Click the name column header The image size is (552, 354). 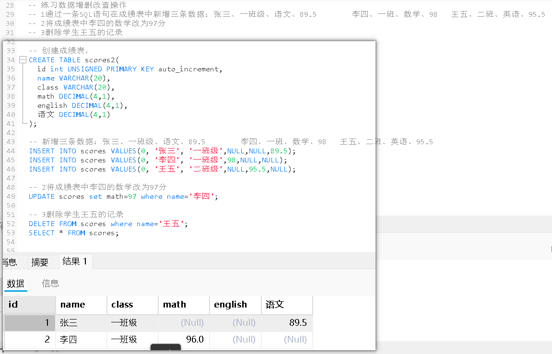click(74, 305)
